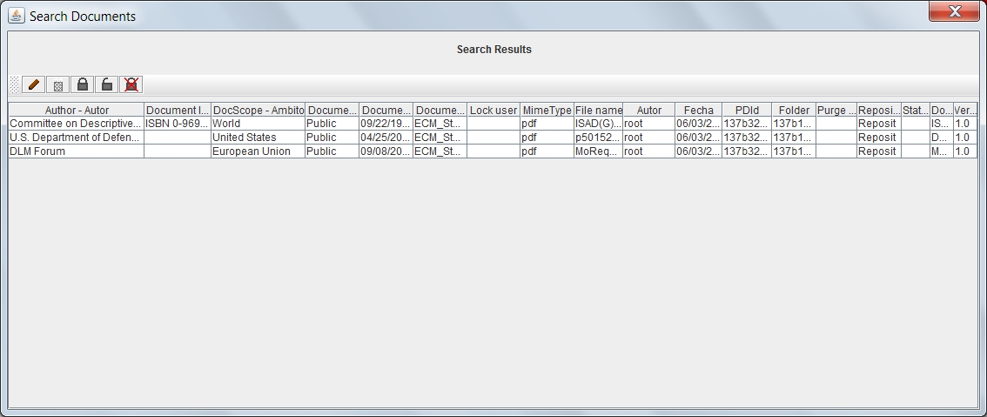The image size is (987, 417).
Task: Click the 09/08/20... date cell
Action: pyautogui.click(x=386, y=151)
